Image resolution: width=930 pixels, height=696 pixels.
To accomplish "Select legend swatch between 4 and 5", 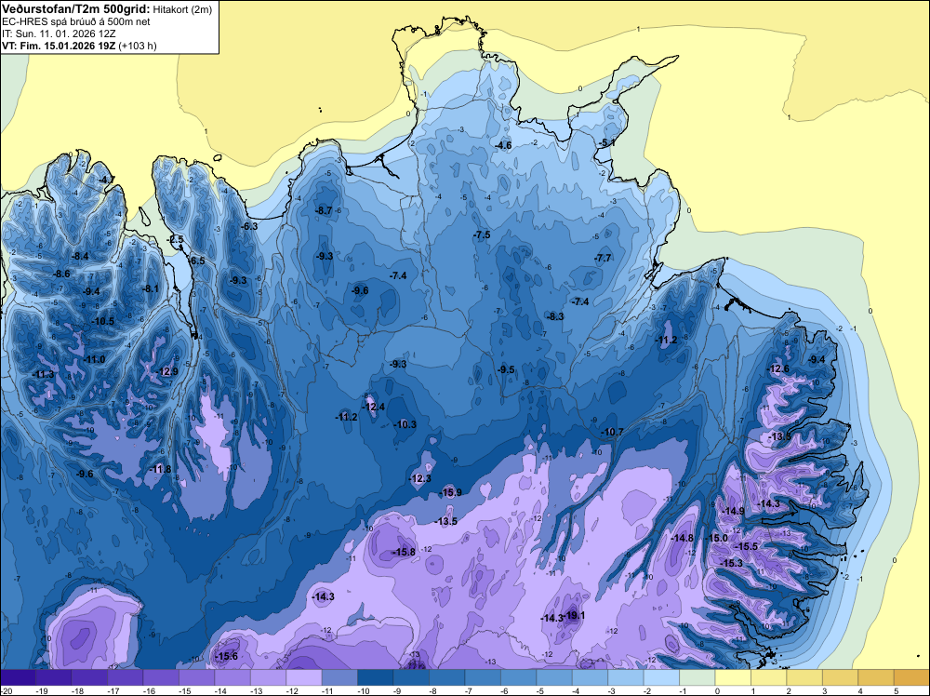I will point(875,677).
